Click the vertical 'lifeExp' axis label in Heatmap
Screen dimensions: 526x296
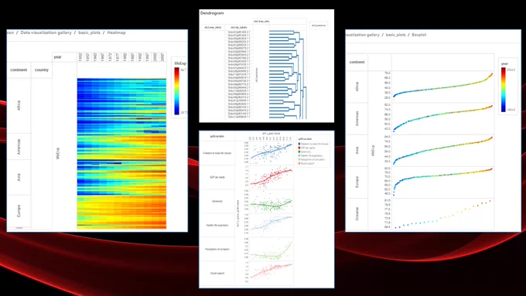coord(58,153)
